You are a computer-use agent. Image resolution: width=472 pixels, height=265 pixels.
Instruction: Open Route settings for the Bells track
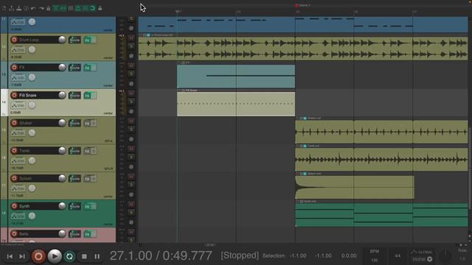(74, 234)
